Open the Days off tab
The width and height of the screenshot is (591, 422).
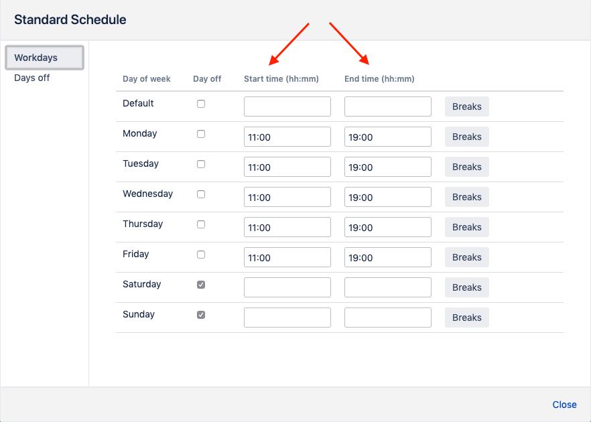(32, 78)
